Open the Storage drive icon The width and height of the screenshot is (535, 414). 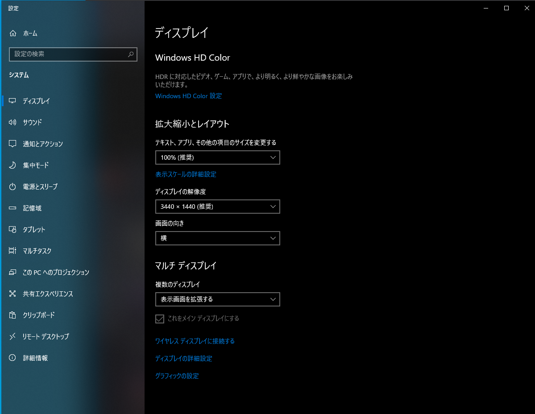pos(13,208)
